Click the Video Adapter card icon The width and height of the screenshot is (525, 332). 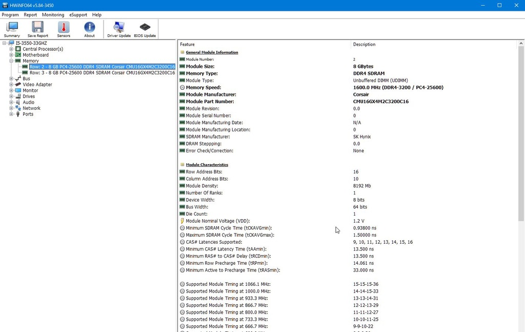(18, 85)
